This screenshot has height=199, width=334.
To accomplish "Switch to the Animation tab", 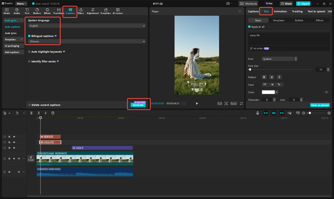I will (x=280, y=11).
